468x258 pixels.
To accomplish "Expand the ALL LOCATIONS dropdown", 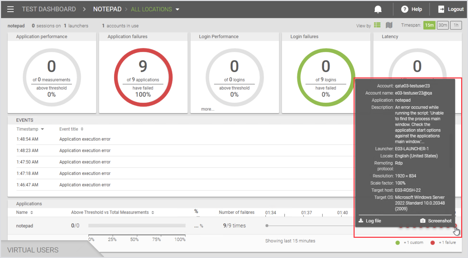I will pos(177,9).
